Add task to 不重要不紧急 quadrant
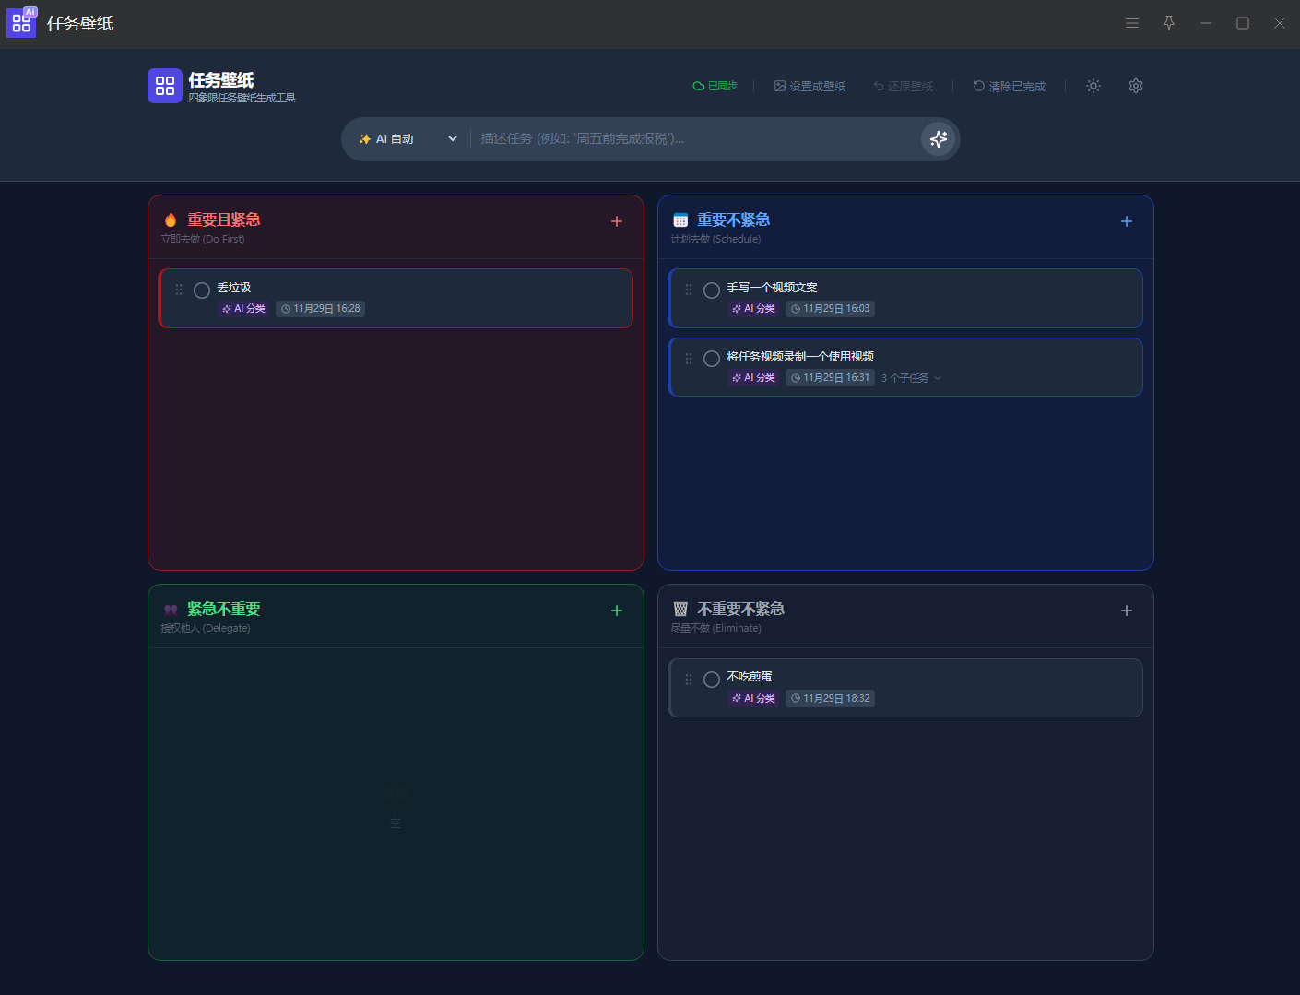 [x=1126, y=610]
